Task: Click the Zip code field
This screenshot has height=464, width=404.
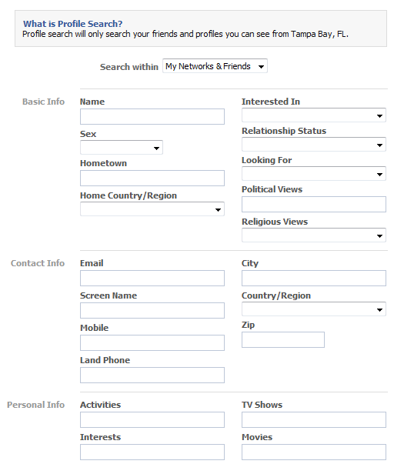Action: [283, 339]
